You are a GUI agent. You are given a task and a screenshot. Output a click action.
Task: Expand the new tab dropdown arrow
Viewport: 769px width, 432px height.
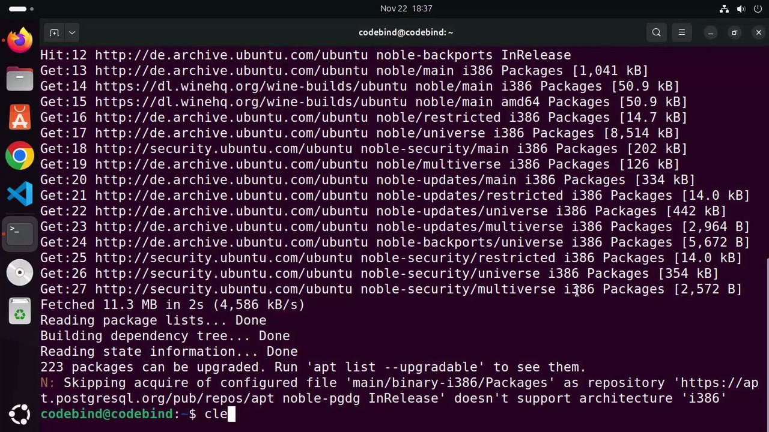[x=72, y=32]
